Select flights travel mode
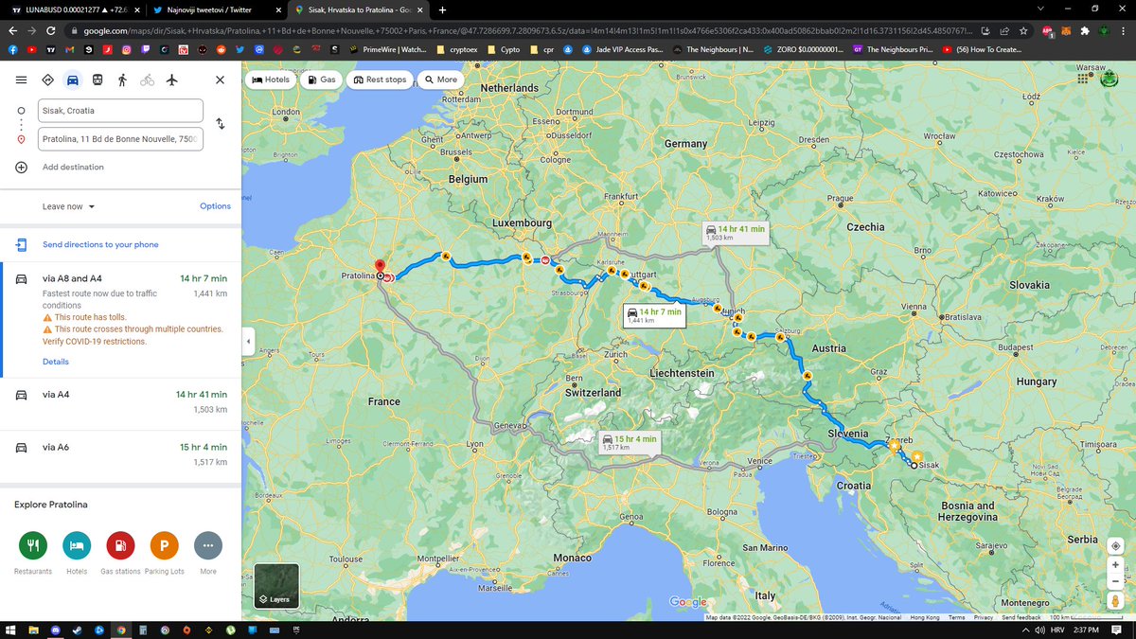1136x639 pixels. (x=171, y=80)
